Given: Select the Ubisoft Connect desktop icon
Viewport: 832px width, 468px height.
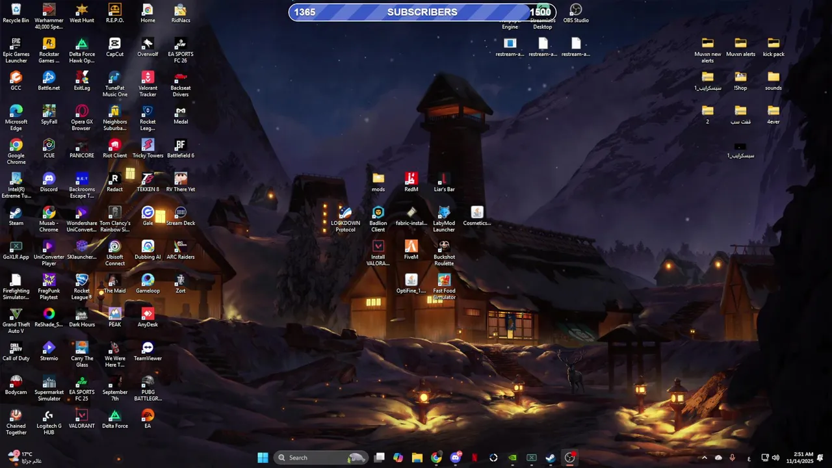Looking at the screenshot, I should [115, 253].
